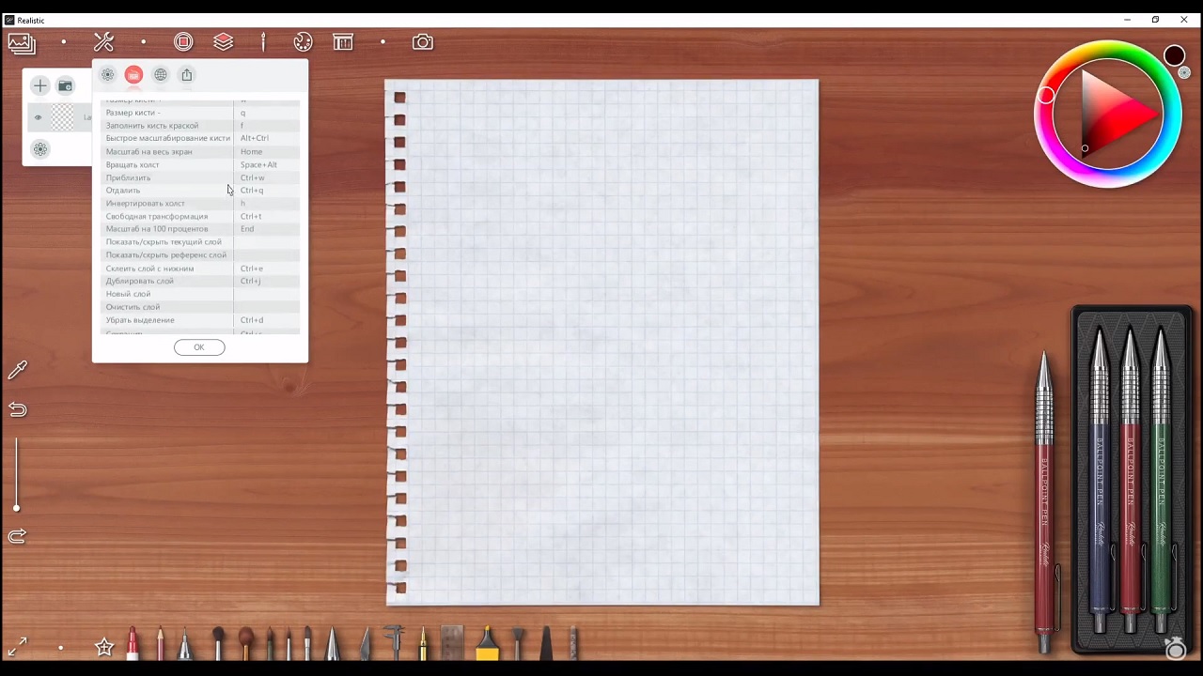The height and width of the screenshot is (676, 1203).
Task: Pick the caliper tool in bottom tray
Action: coord(394,641)
